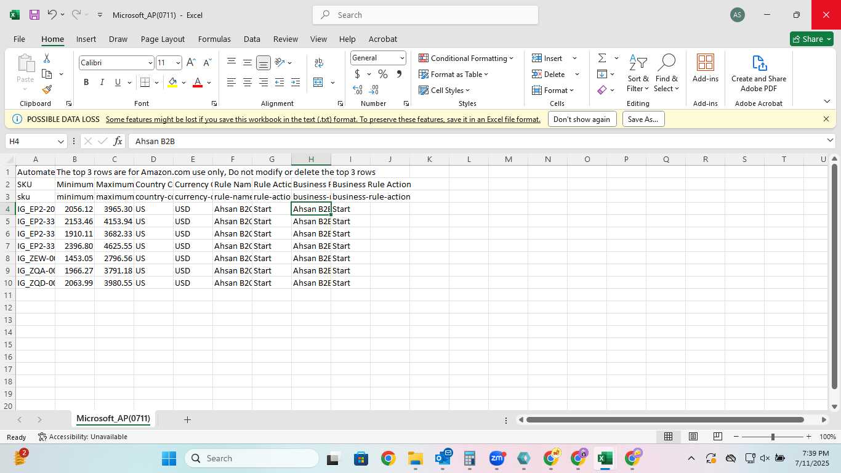841x473 pixels.
Task: Click the zoom out minus button
Action: (736, 437)
